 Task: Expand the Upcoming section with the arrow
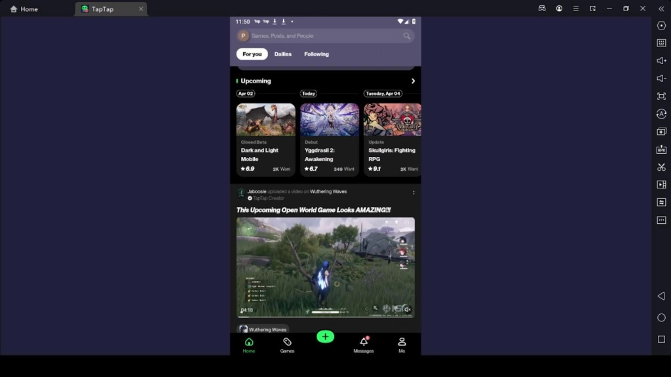[413, 81]
